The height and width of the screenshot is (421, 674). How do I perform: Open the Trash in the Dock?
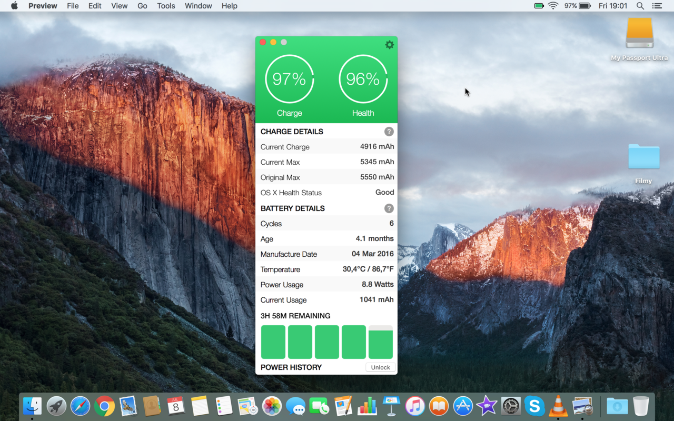(641, 406)
